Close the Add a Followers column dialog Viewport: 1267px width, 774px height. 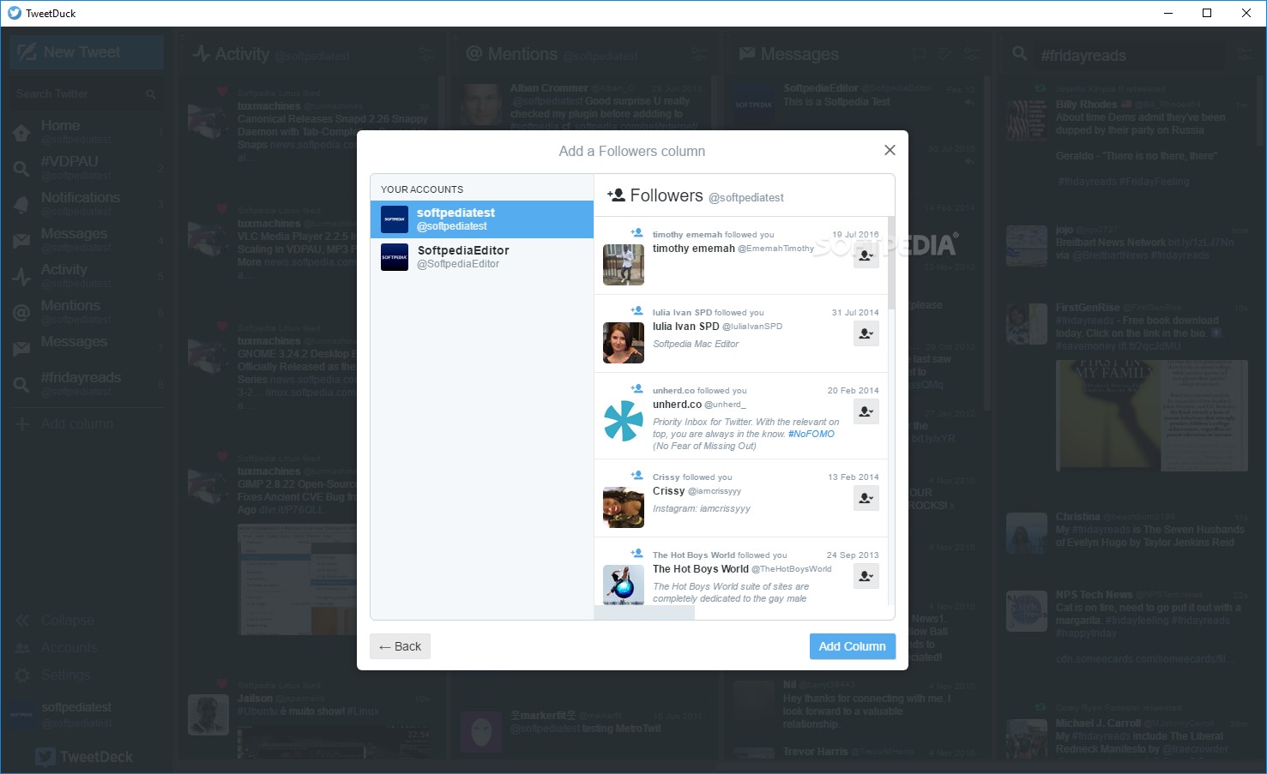890,150
